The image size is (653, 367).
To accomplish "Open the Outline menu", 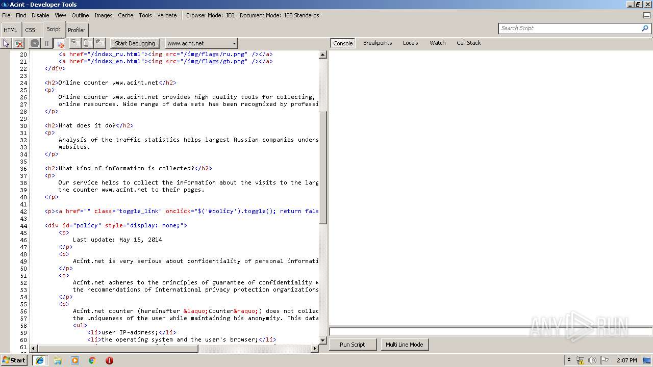I will 80,15.
